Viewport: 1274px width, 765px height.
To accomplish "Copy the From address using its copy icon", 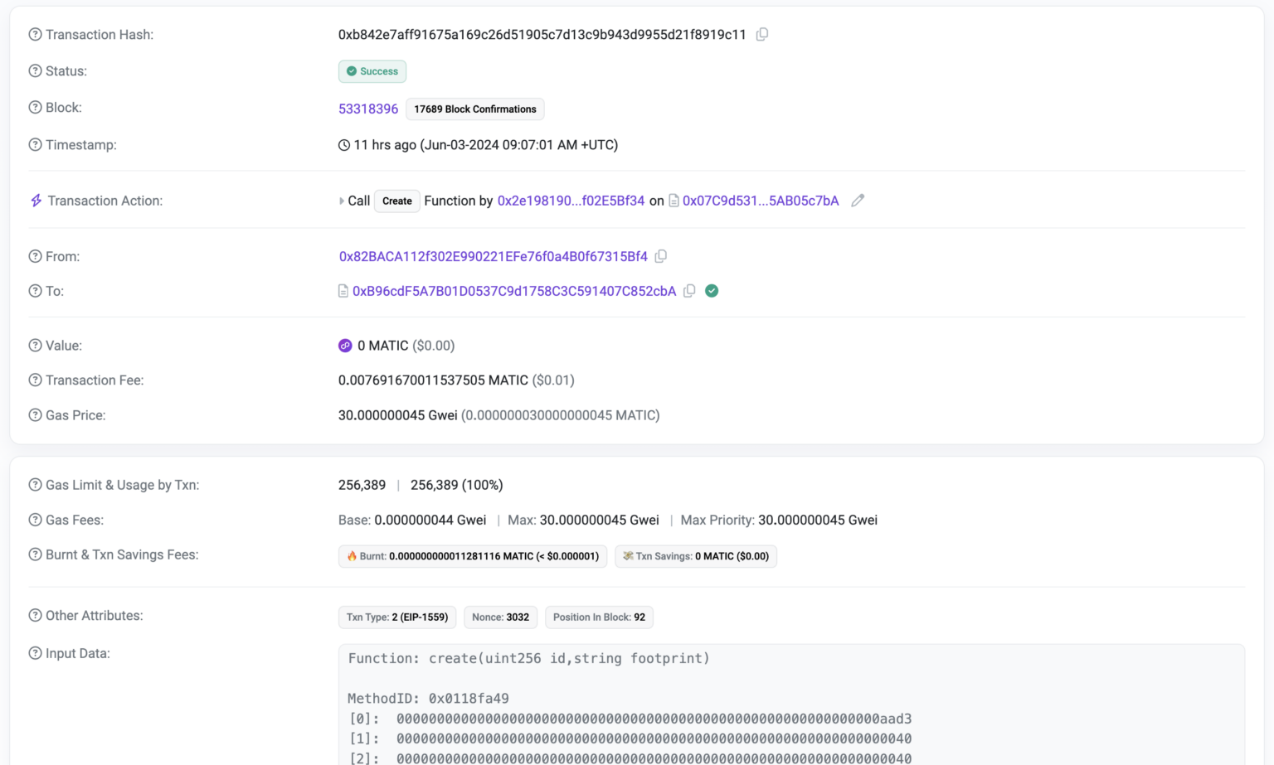I will 660,256.
